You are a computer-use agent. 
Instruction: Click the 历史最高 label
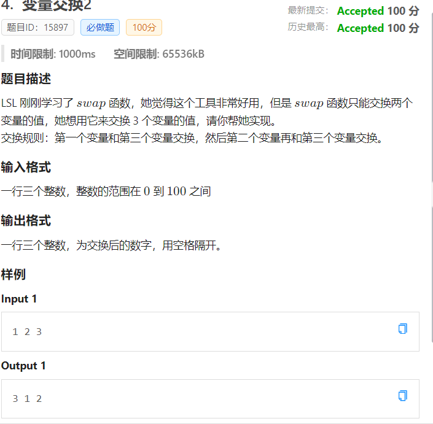(308, 27)
